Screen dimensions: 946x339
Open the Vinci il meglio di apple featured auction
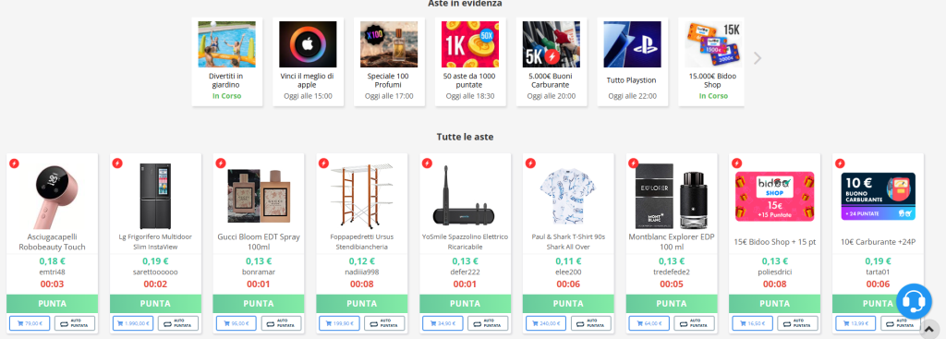pyautogui.click(x=308, y=62)
